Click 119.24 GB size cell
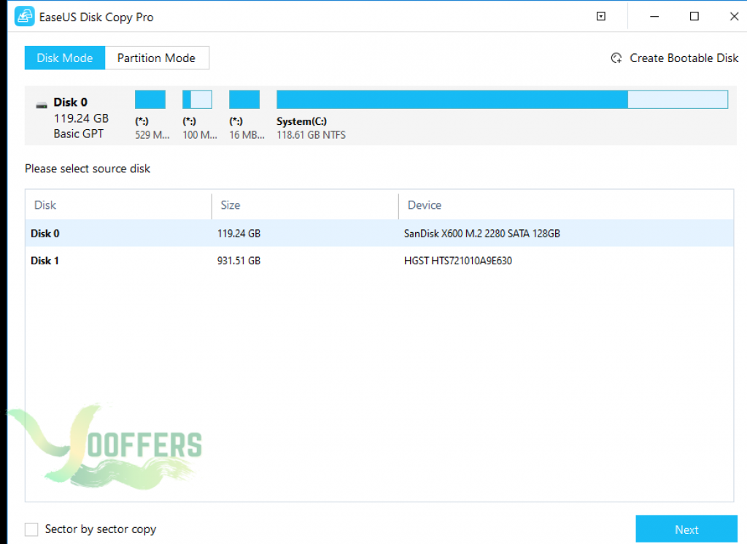The width and height of the screenshot is (747, 544). [x=239, y=234]
